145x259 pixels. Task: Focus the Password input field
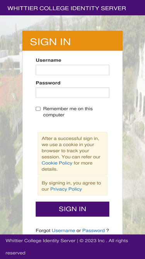(x=72, y=93)
